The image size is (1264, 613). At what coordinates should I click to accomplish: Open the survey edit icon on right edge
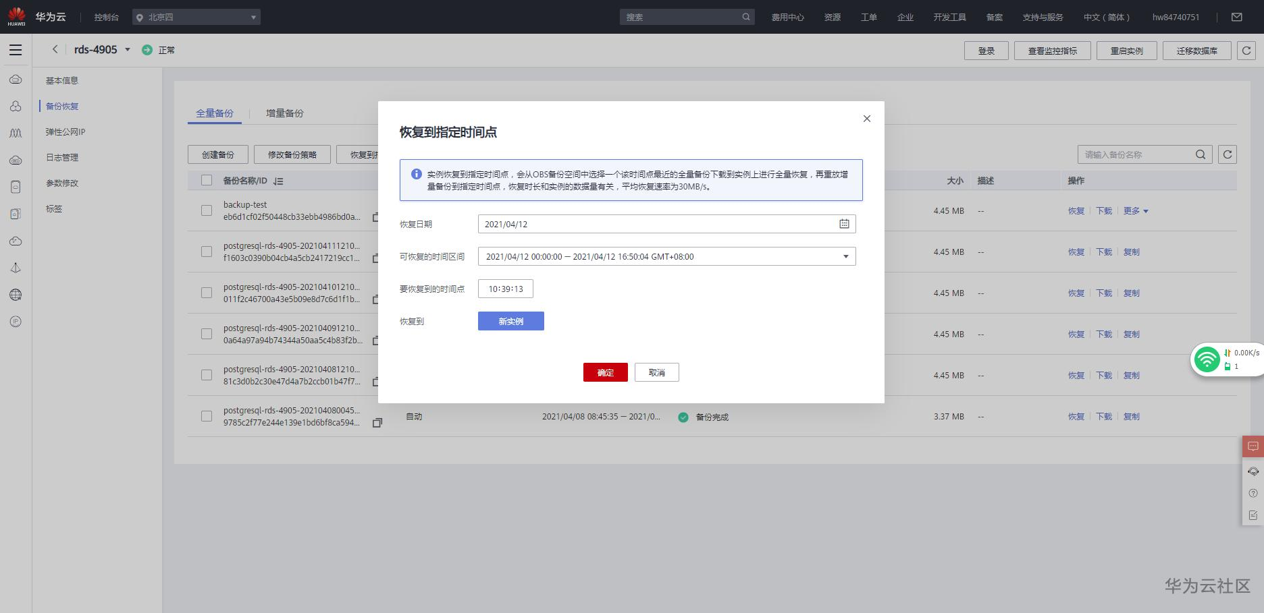1253,515
